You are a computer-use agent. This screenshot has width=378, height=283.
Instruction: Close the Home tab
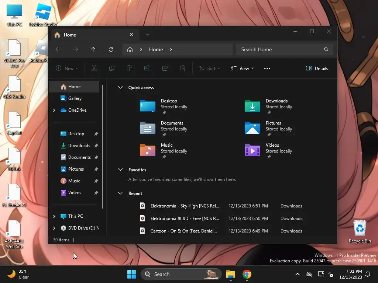pyautogui.click(x=132, y=35)
